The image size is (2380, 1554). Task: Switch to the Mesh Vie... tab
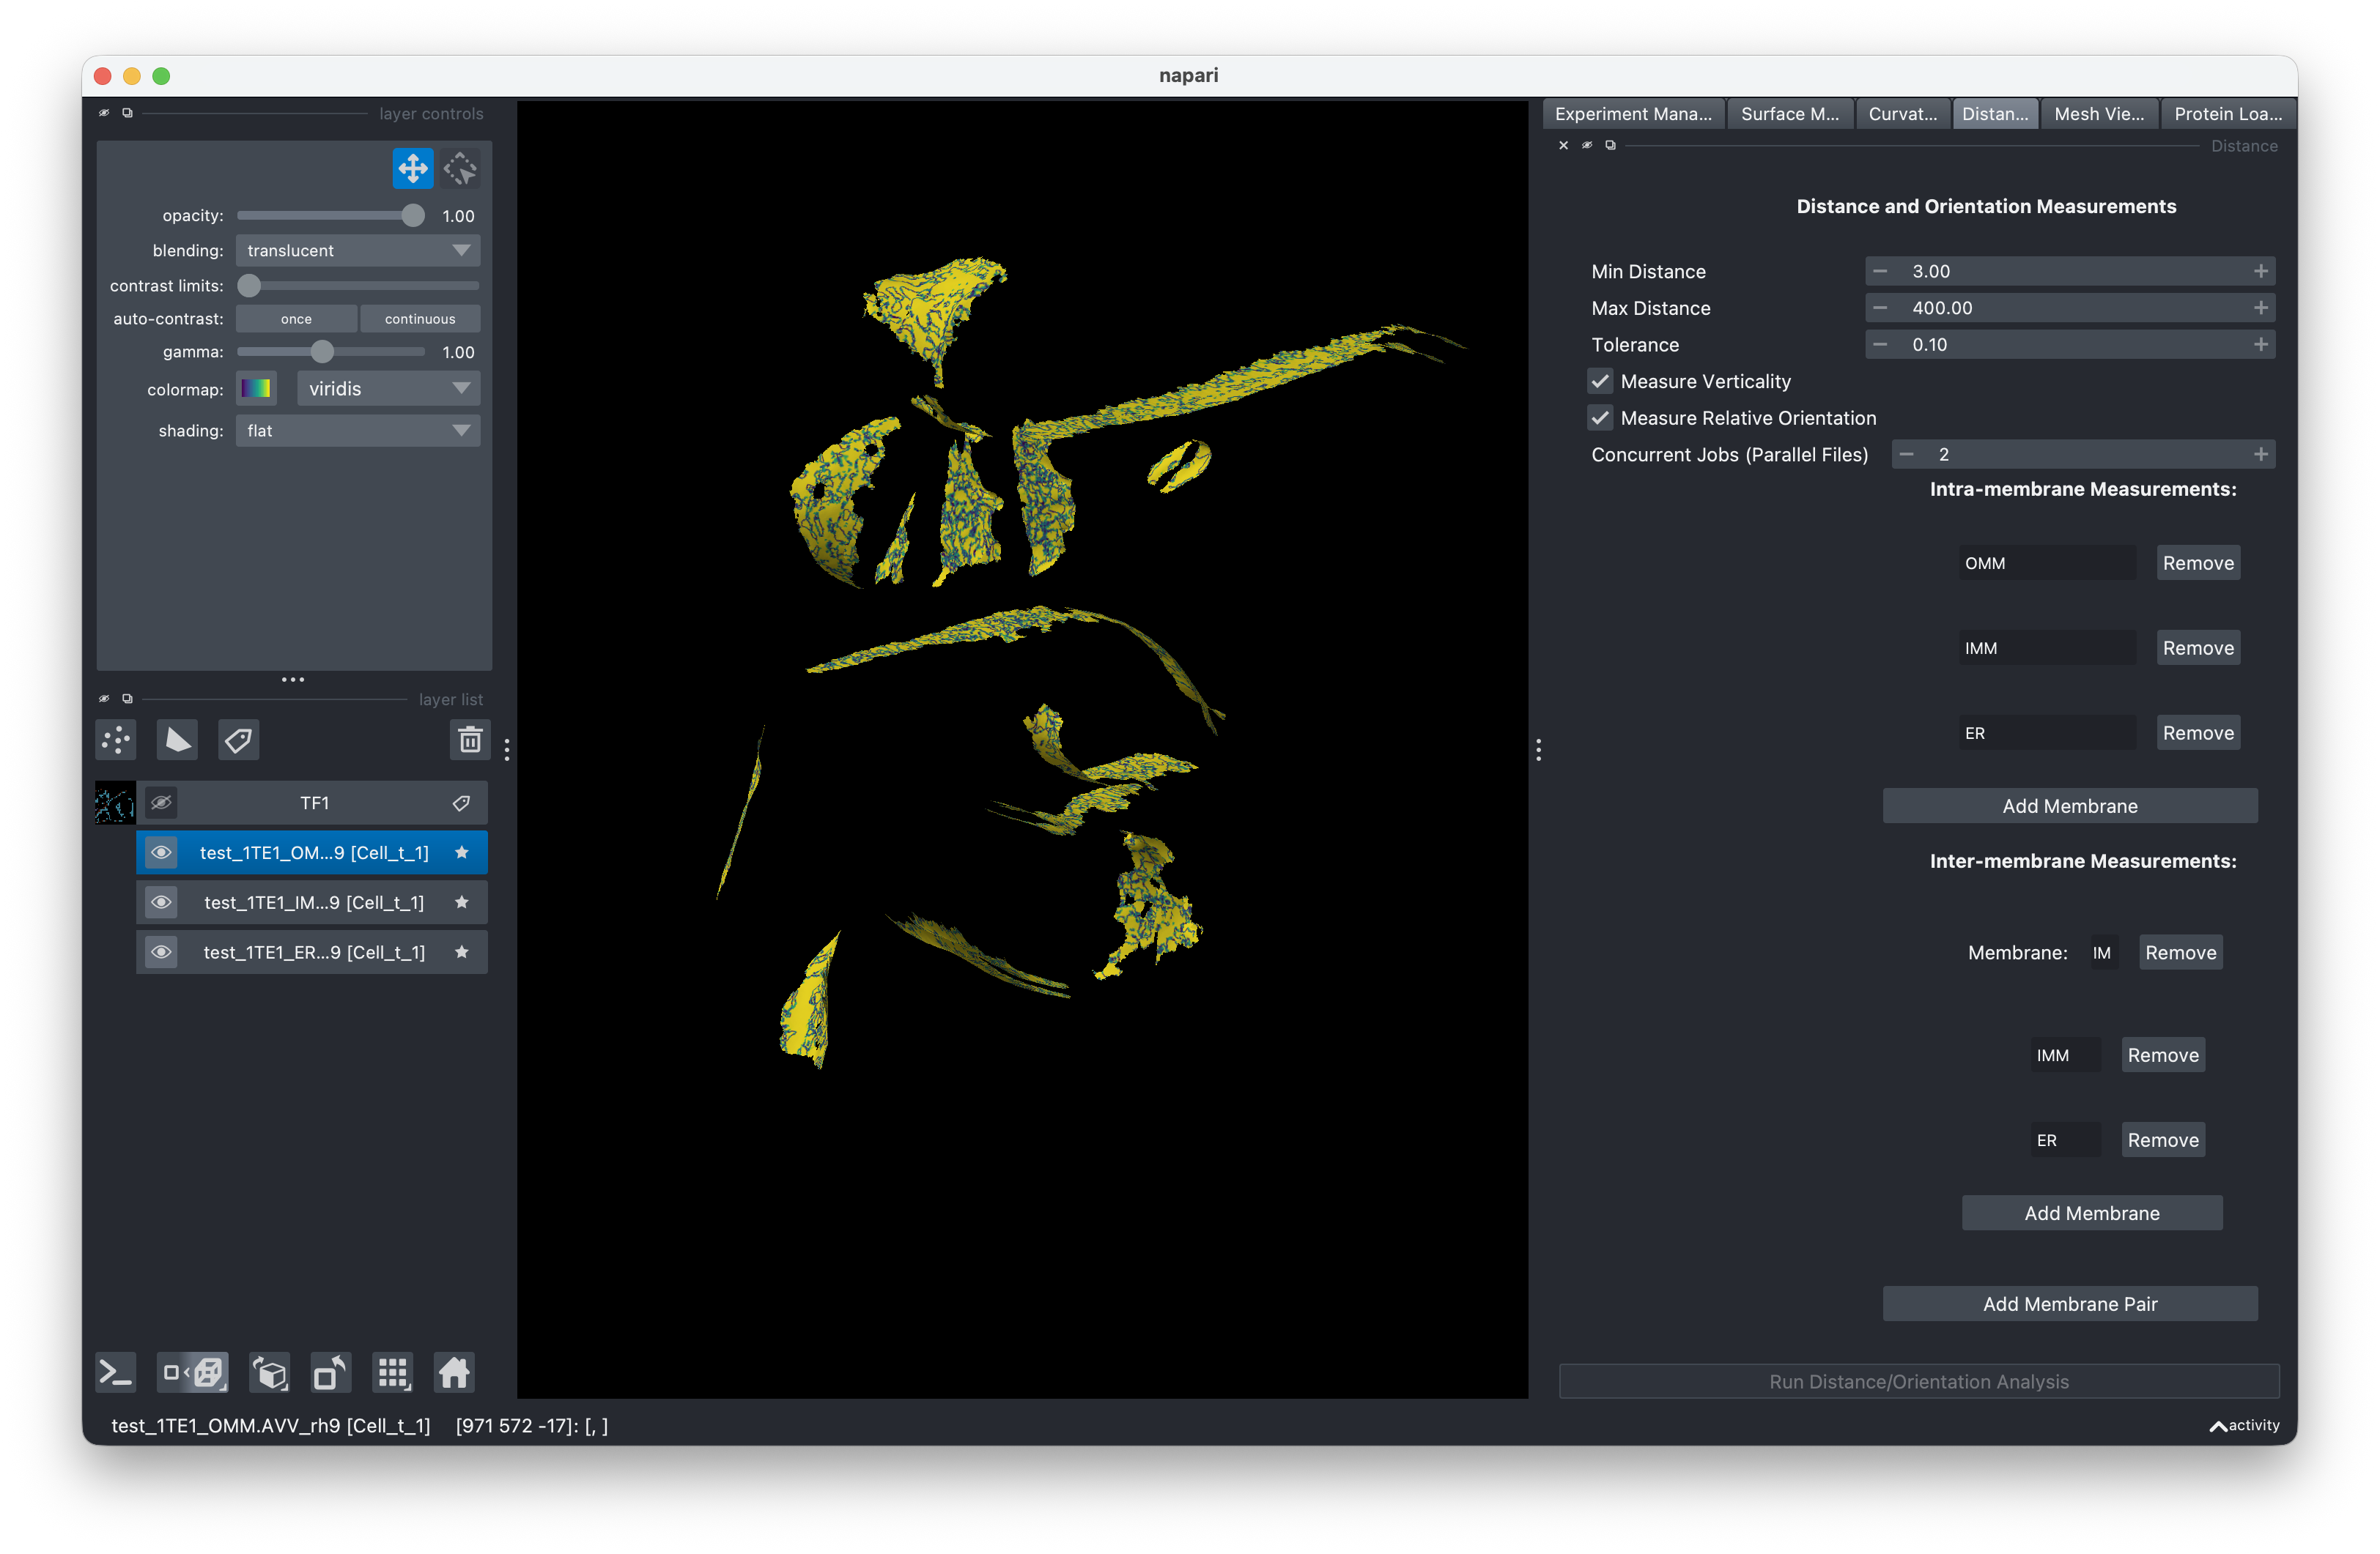(2099, 114)
